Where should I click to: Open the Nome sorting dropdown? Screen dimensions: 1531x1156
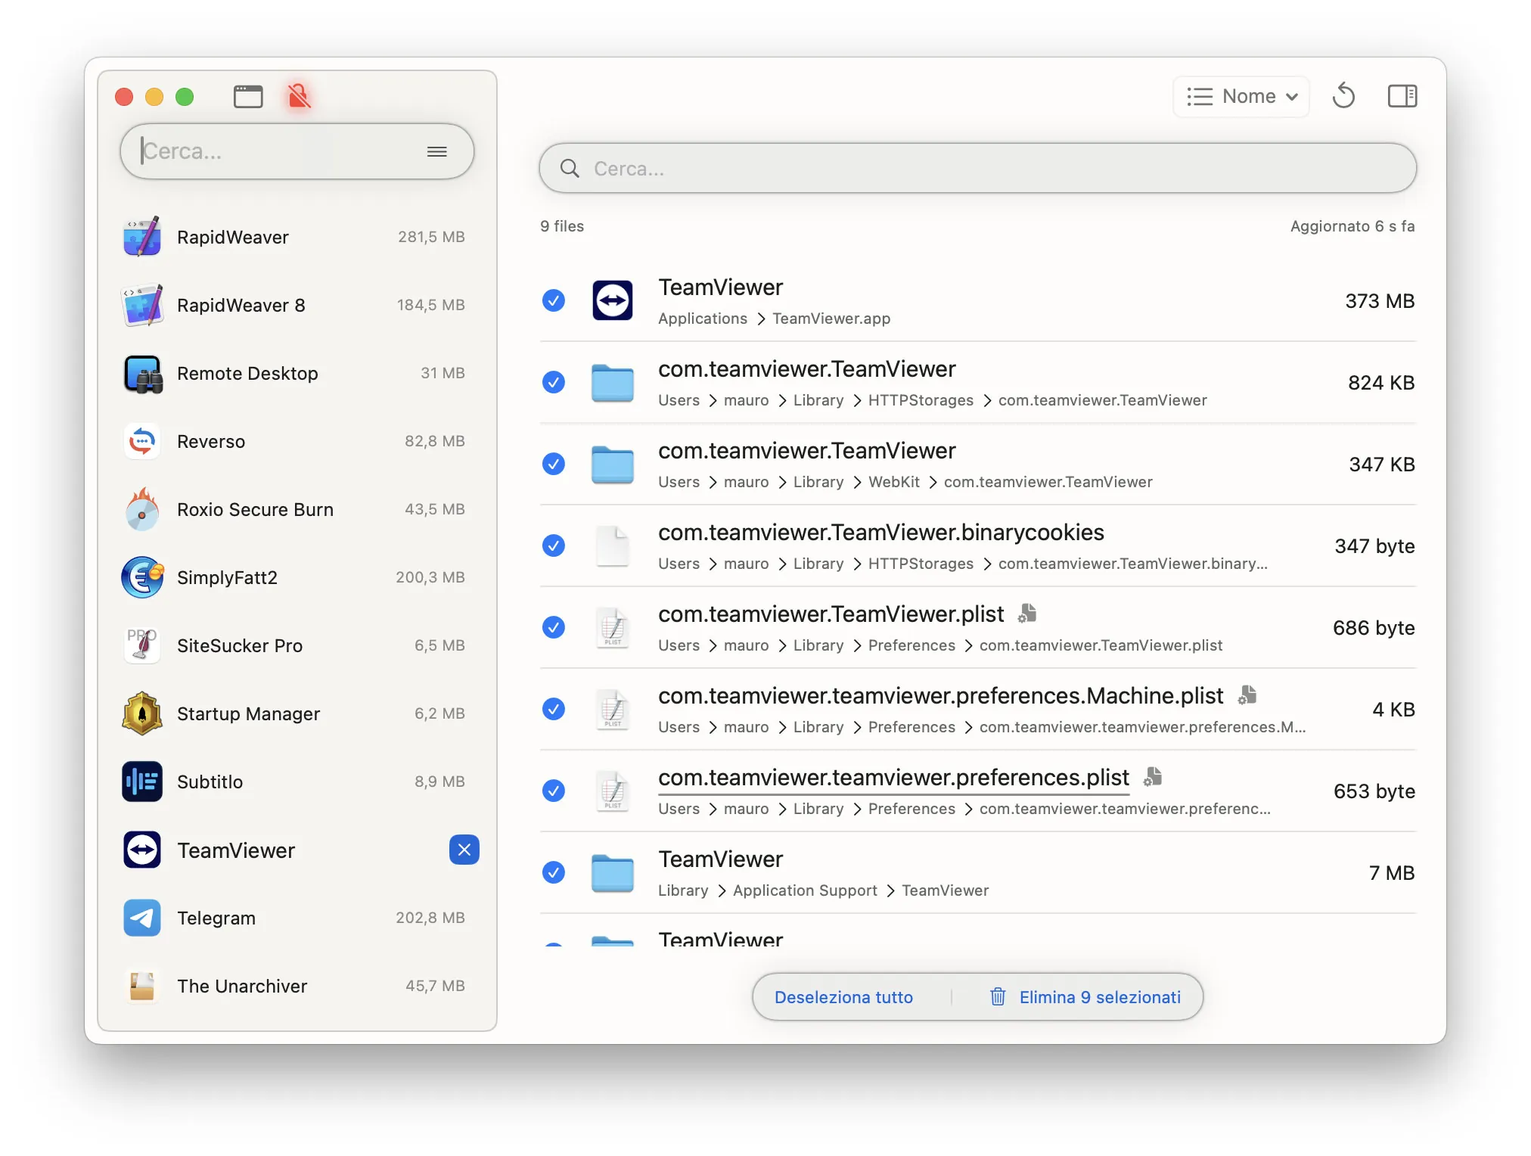coord(1241,96)
